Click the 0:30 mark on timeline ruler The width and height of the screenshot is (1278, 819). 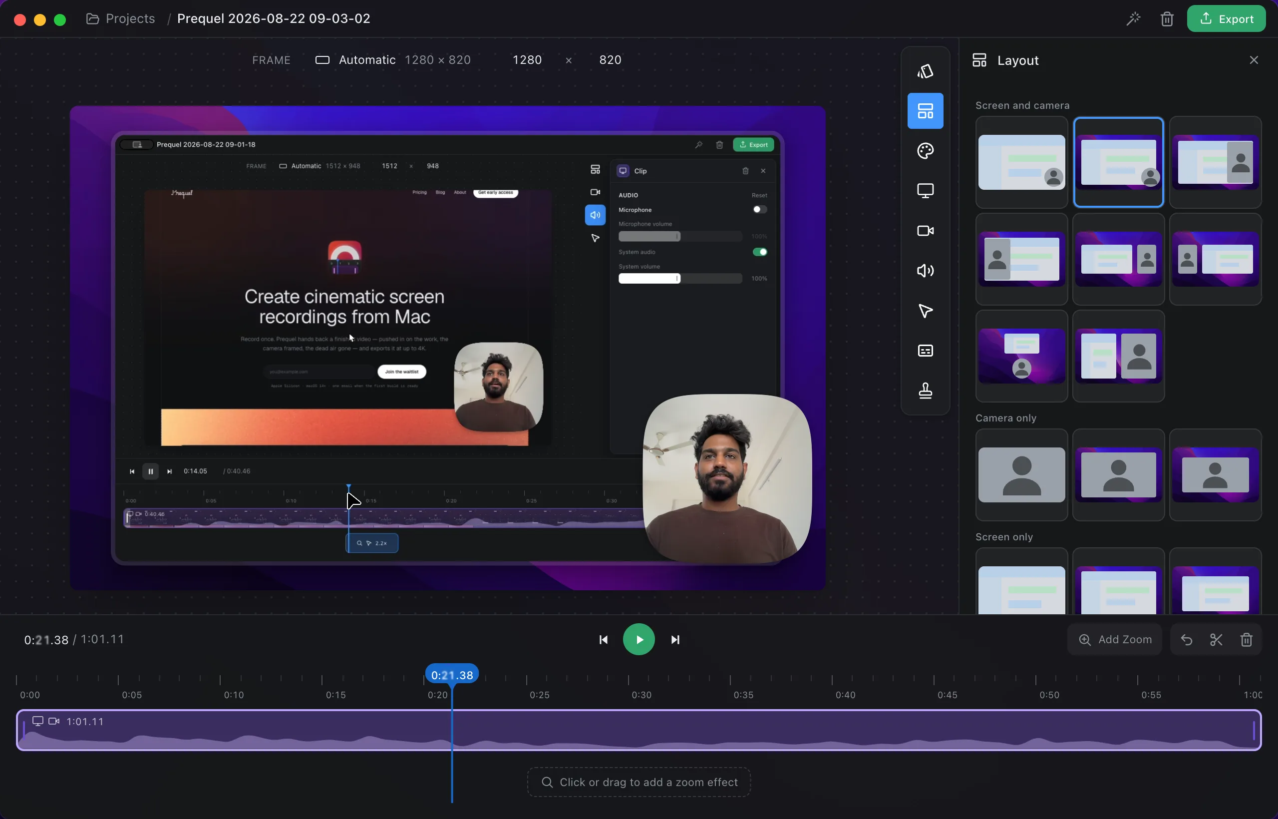(641, 695)
